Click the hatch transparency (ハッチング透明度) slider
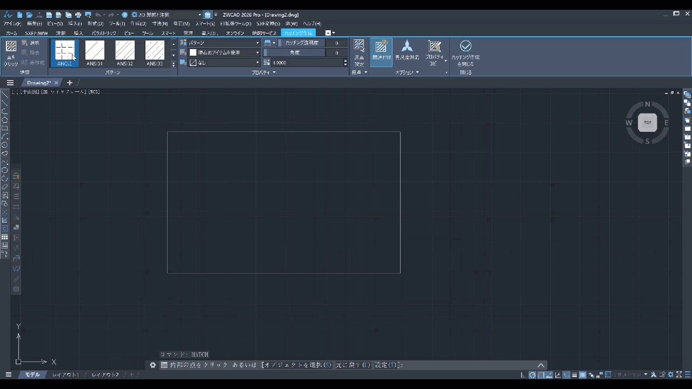Viewport: 692px width, 389px height. [x=302, y=43]
